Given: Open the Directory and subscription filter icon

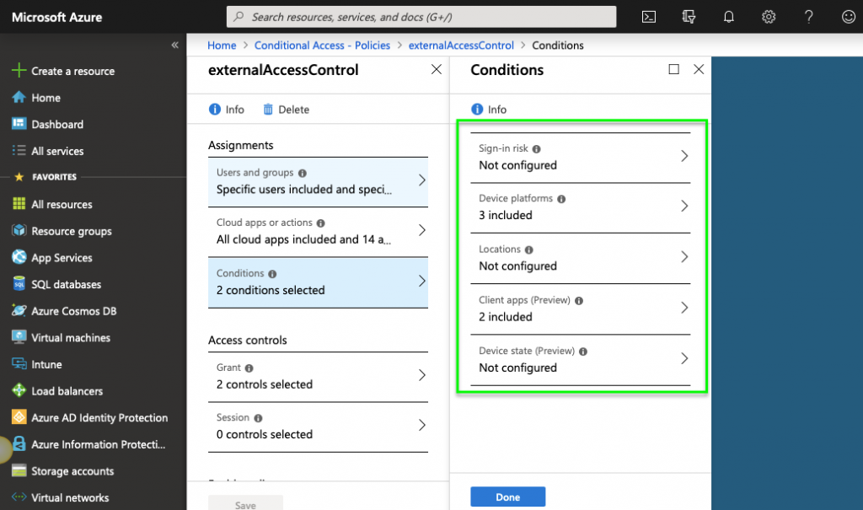Looking at the screenshot, I should [x=689, y=17].
